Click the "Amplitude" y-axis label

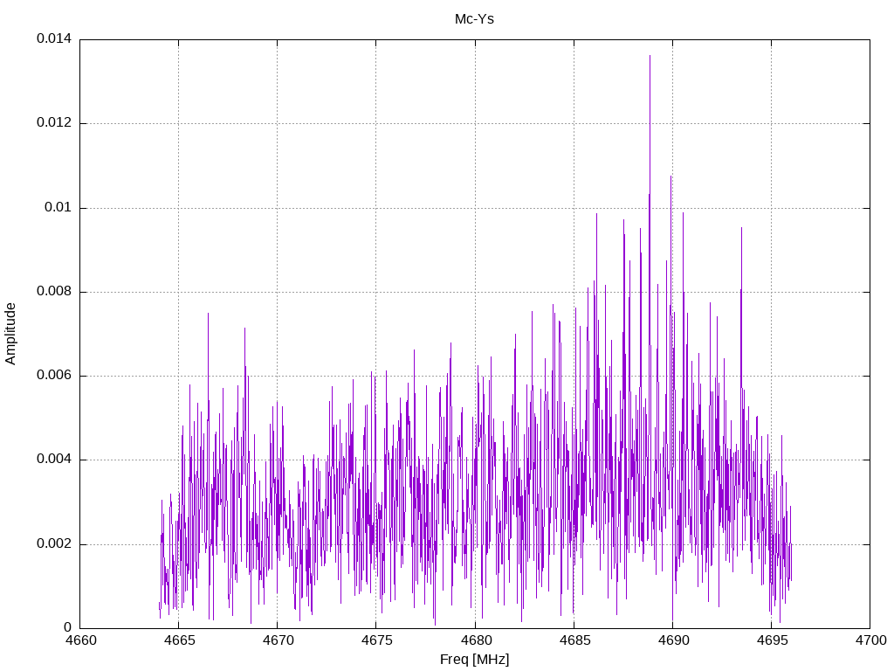[10, 334]
